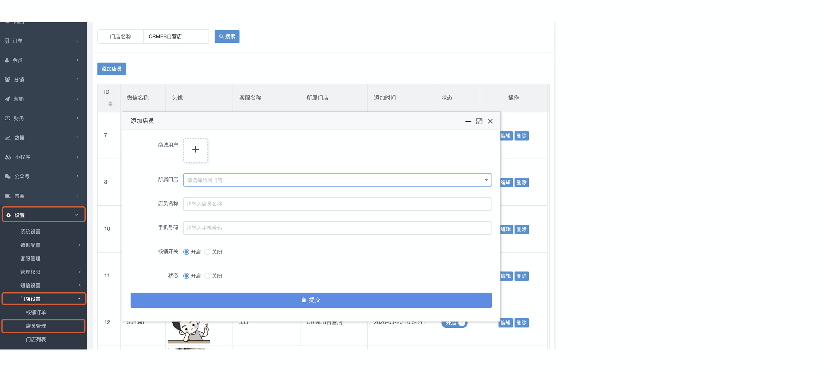Screen dimensions: 825x372
Task: Click 删除 for row 7
Action: [x=522, y=136]
